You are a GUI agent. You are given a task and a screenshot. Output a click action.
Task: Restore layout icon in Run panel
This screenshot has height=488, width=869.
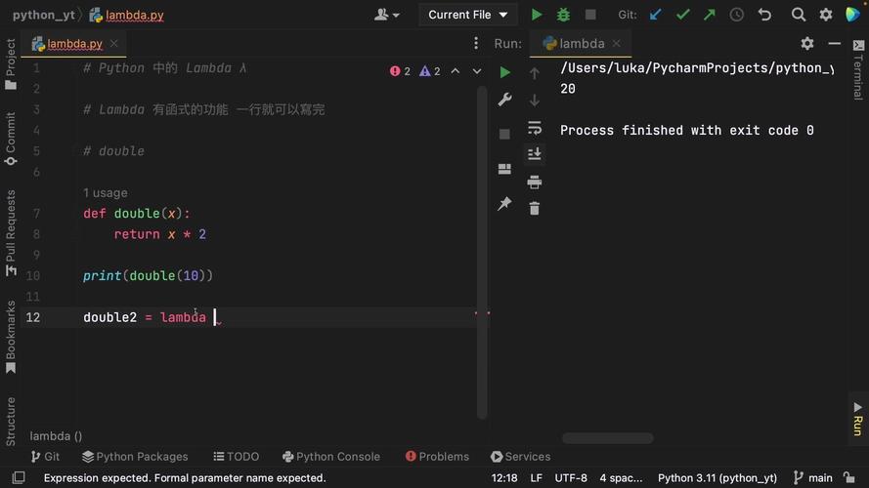pyautogui.click(x=504, y=169)
